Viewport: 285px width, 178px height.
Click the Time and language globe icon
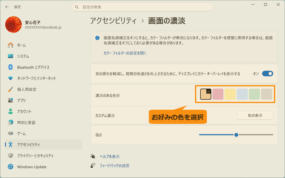click(11, 122)
